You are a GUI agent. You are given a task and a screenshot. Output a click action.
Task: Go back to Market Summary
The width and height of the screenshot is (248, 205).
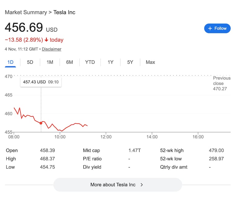[x=25, y=12]
